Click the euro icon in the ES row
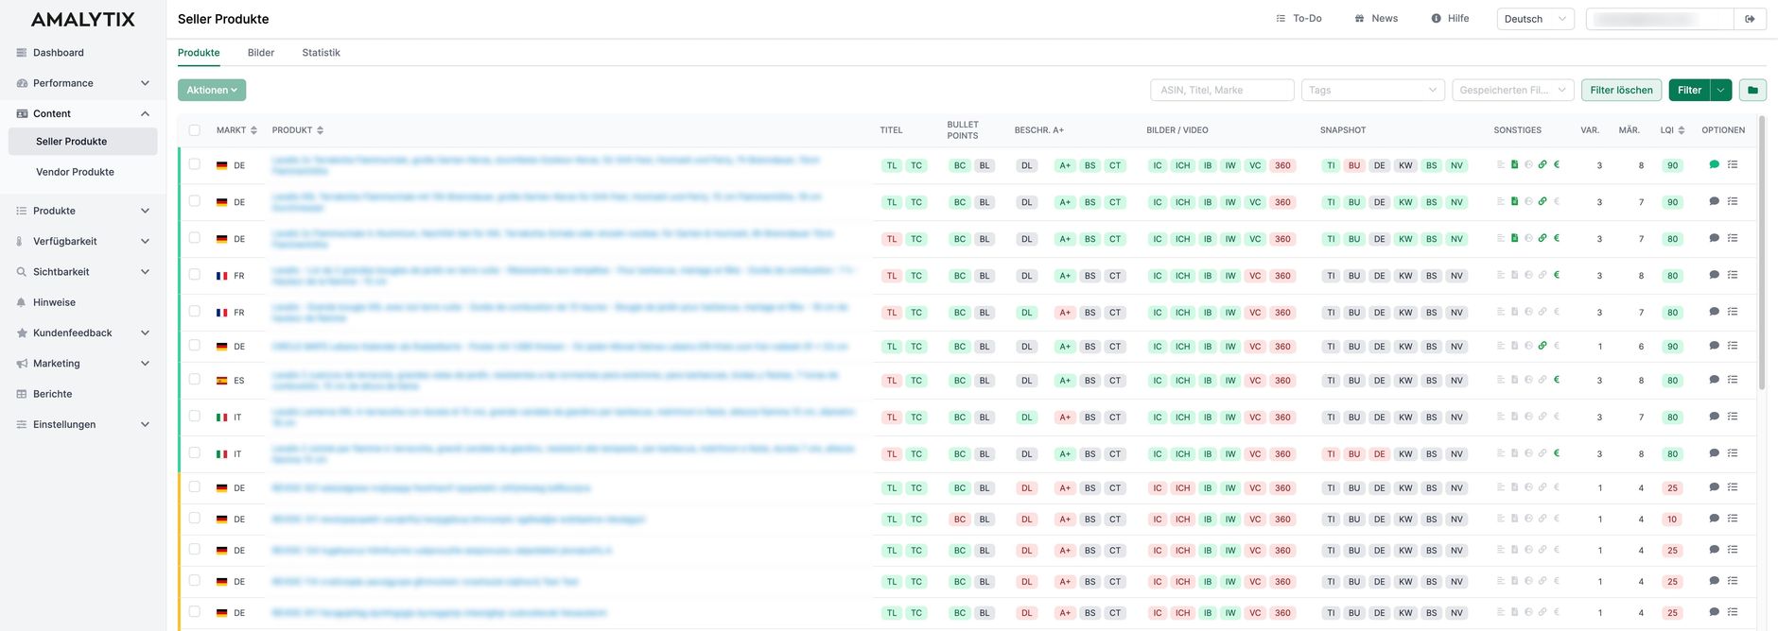Image resolution: width=1778 pixels, height=631 pixels. coord(1557,380)
